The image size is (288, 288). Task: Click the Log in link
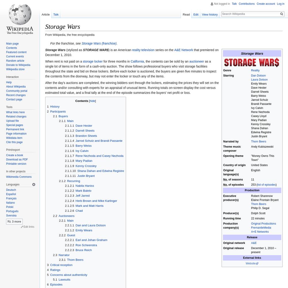(281, 4)
